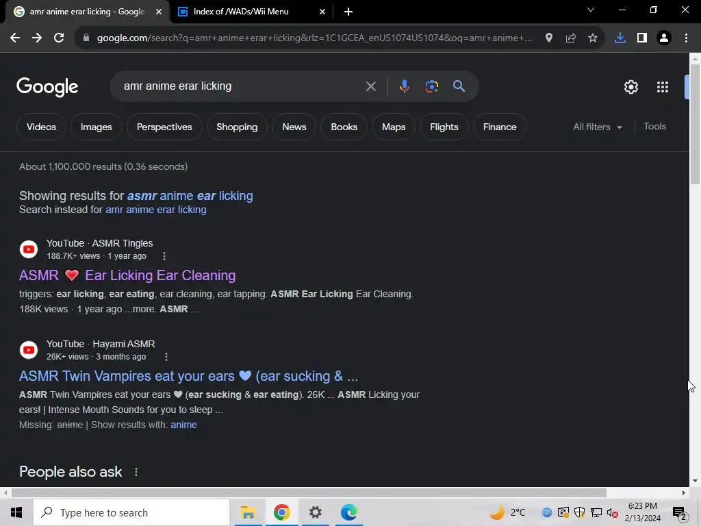
Task: Close the Google search tab
Action: 159,12
